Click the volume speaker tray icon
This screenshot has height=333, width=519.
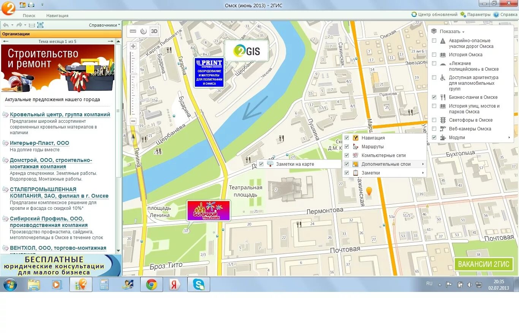[470, 284]
